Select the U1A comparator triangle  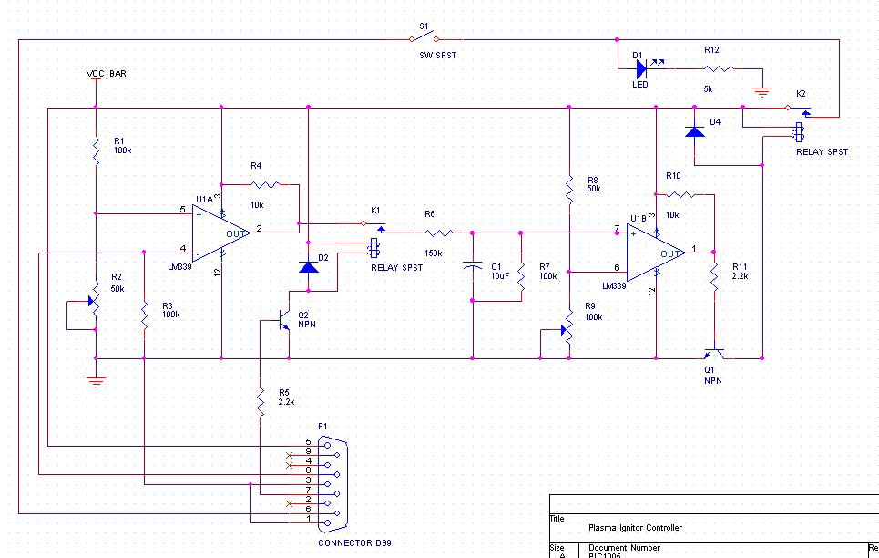click(220, 233)
